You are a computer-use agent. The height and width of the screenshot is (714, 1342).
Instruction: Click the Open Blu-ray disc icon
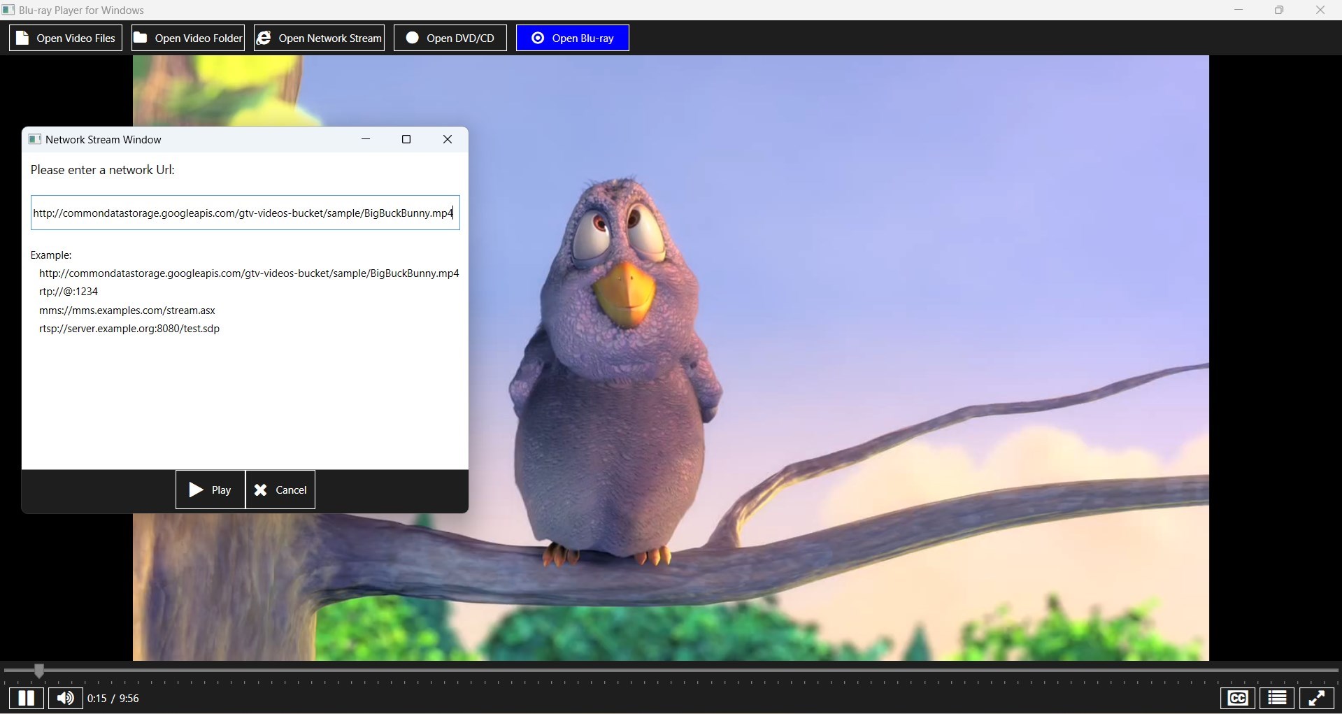click(x=537, y=38)
